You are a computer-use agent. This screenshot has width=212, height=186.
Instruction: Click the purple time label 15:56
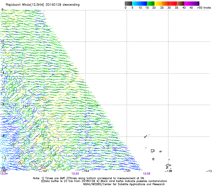(146, 174)
